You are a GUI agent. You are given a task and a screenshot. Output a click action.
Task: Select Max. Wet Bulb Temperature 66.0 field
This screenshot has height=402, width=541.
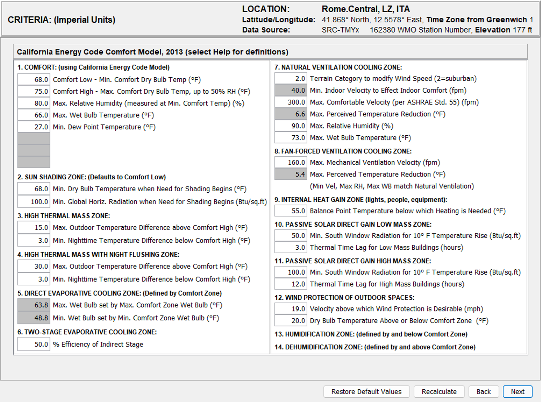(x=34, y=115)
